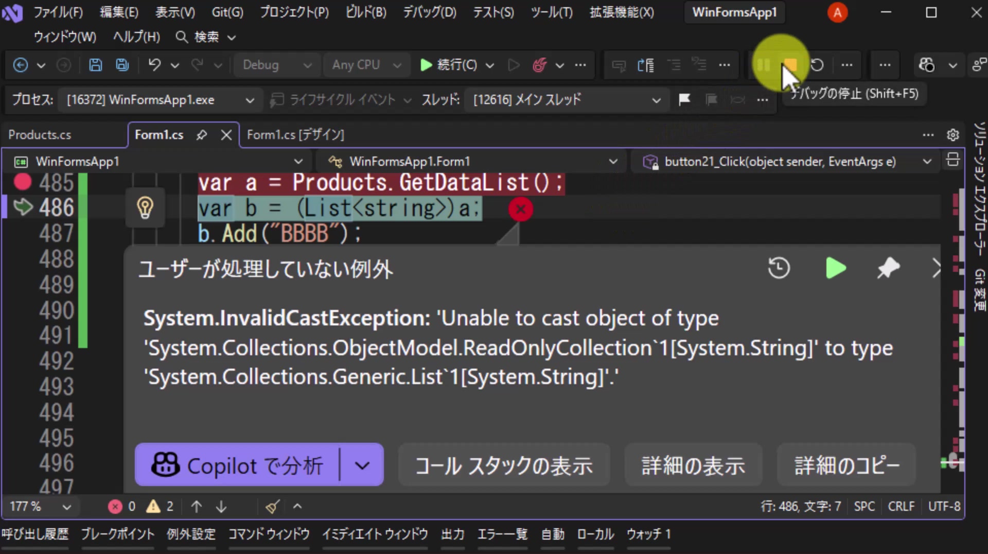Screen dimensions: 988x554
Task: Expand the Copilot analyze dropdown arrow
Action: tap(362, 465)
